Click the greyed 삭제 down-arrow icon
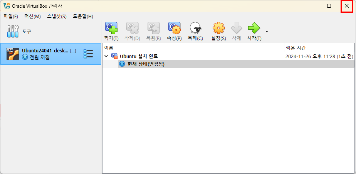The width and height of the screenshot is (356, 174). 236,28
